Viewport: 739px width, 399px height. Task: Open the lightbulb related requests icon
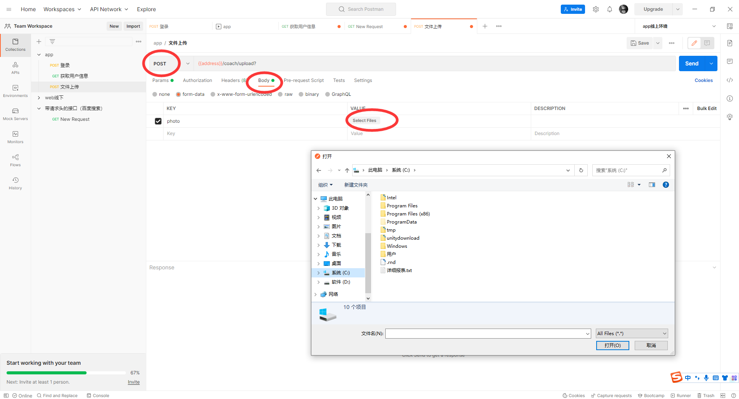pyautogui.click(x=730, y=117)
